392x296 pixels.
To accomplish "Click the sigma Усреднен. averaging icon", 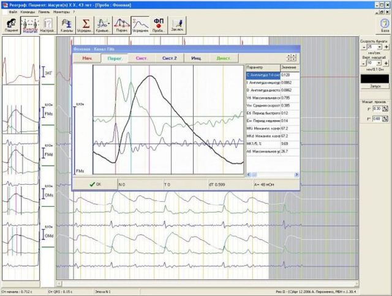I will [x=86, y=24].
